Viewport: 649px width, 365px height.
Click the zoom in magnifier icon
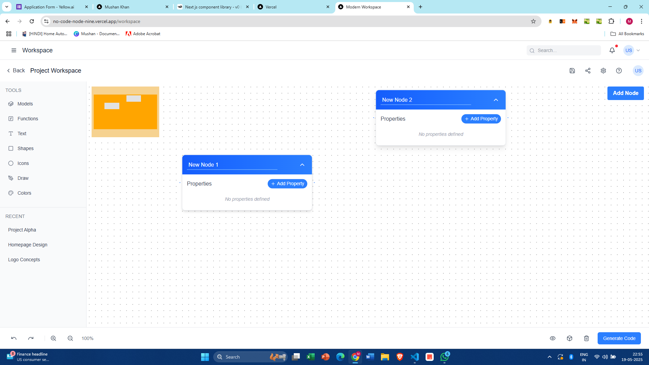pos(53,338)
